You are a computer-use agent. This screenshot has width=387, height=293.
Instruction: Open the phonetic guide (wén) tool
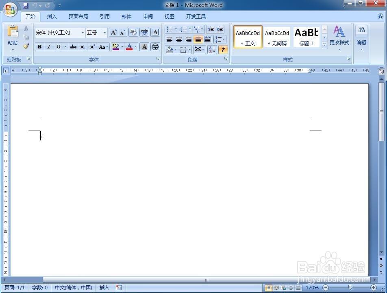144,33
